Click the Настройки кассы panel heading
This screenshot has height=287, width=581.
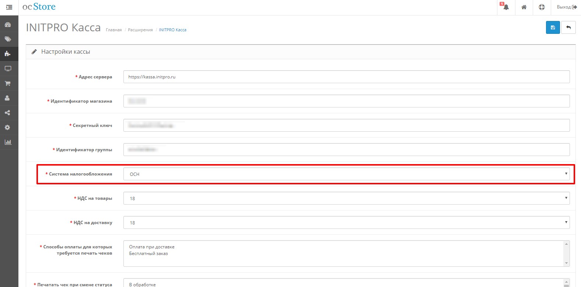pos(66,52)
